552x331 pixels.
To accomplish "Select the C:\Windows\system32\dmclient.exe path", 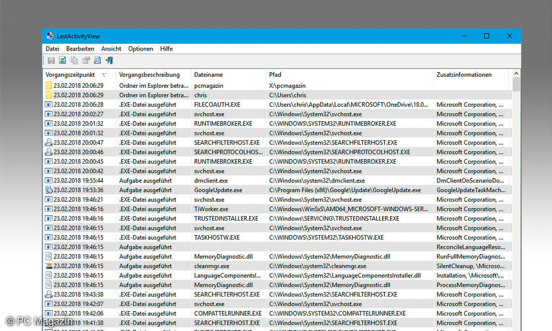I will coord(317,181).
